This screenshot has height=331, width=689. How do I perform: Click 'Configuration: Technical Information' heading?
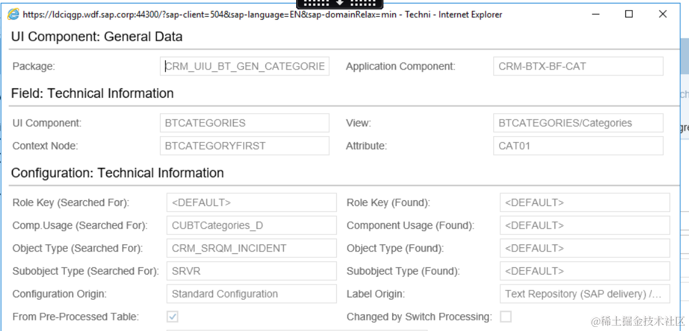[117, 173]
